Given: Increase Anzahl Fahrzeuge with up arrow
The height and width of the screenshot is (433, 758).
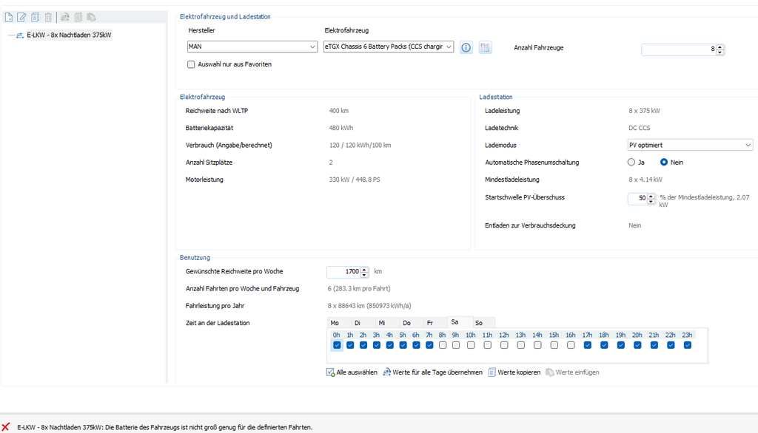Looking at the screenshot, I should (x=720, y=47).
